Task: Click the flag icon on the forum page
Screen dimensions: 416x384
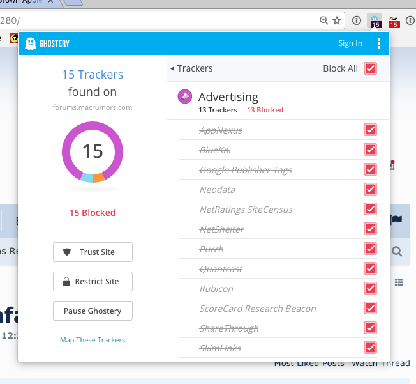Action: 396,220
